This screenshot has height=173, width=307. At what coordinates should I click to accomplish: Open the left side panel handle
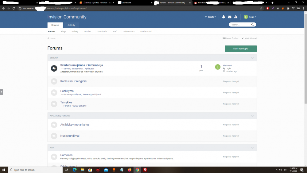click(2, 92)
